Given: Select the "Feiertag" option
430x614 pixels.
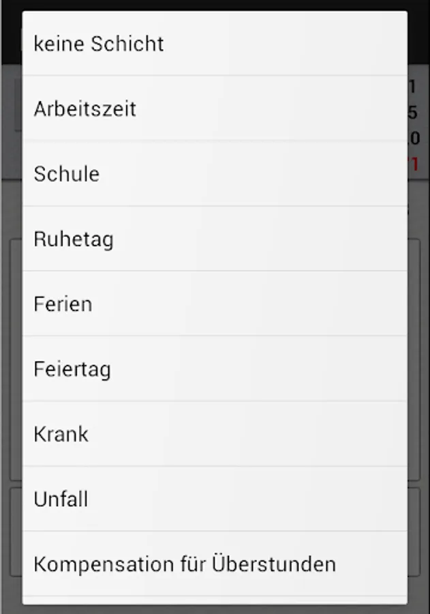Looking at the screenshot, I should point(215,368).
